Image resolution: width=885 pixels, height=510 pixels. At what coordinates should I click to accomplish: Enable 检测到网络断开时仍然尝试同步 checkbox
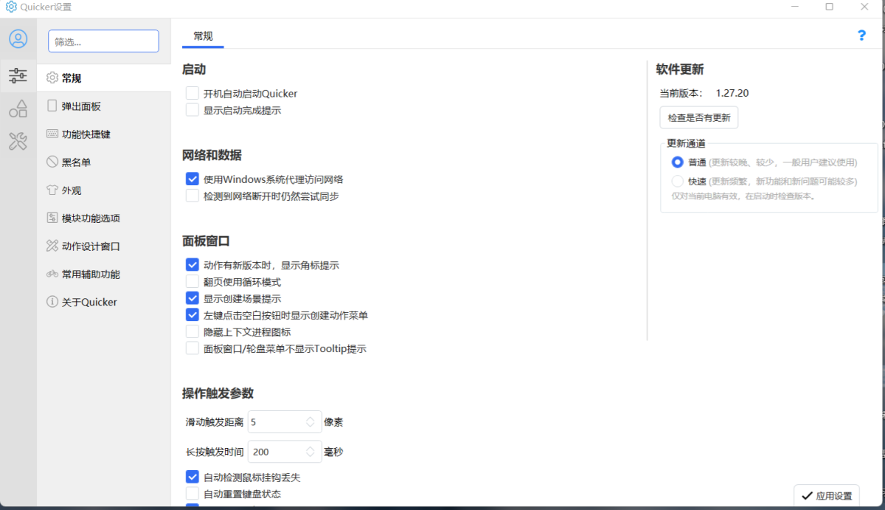192,196
